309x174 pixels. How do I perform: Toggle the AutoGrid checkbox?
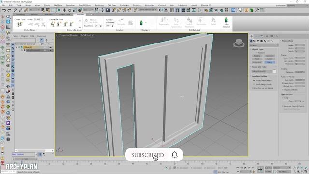pyautogui.click(x=257, y=53)
